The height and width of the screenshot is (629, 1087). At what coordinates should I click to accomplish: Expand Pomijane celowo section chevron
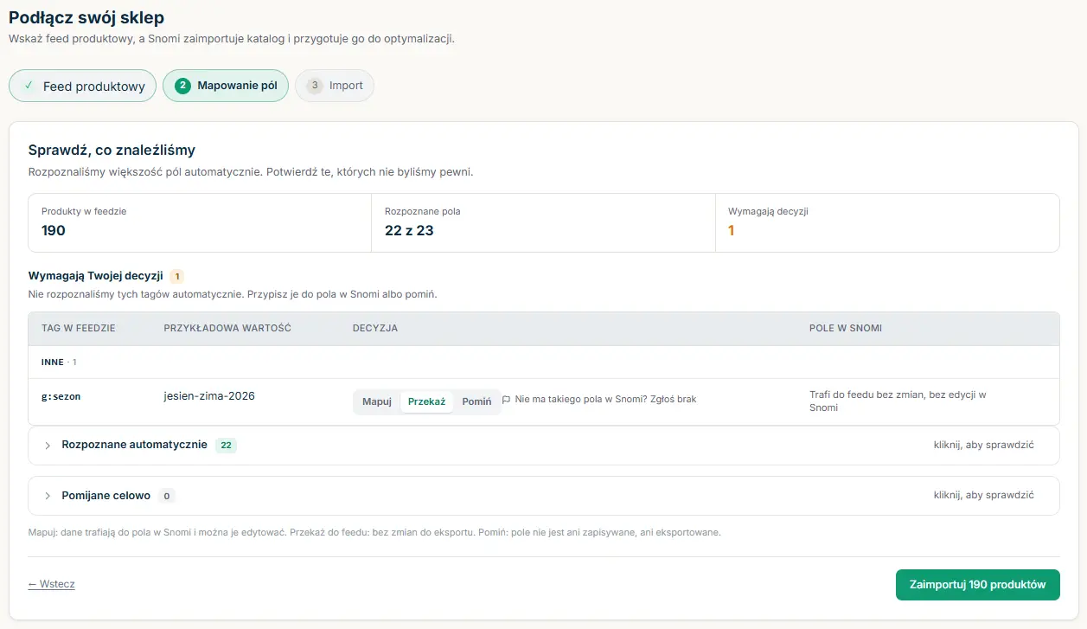(48, 496)
